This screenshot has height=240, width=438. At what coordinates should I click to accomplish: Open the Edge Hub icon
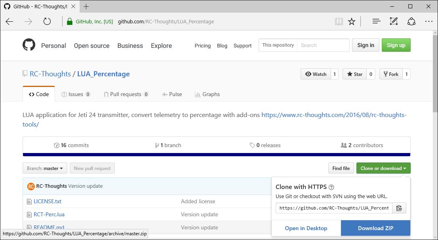377,21
